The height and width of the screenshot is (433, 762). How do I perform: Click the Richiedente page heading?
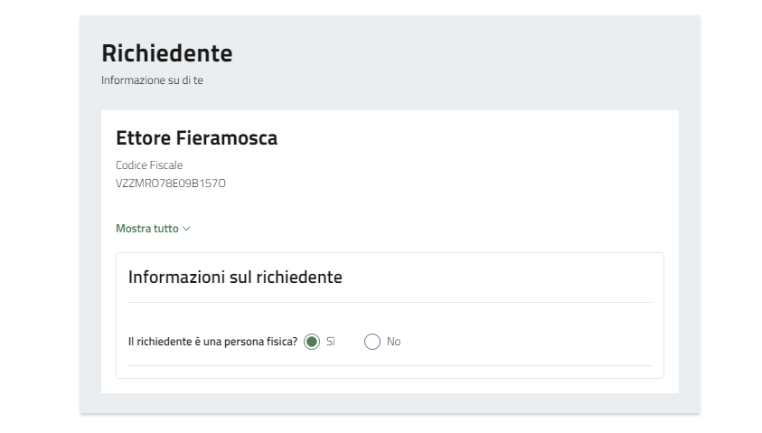(x=166, y=53)
